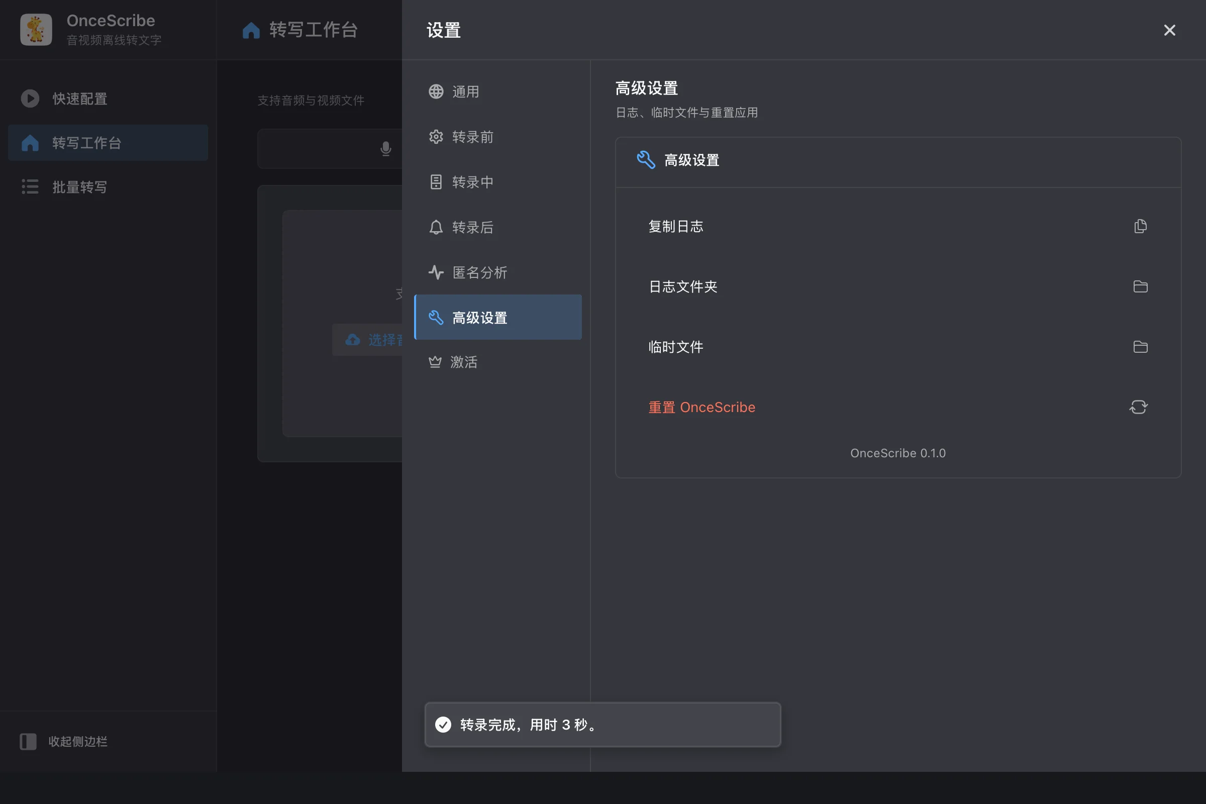Open 快速配置 in the left sidebar
Image resolution: width=1206 pixels, height=804 pixels.
point(108,98)
